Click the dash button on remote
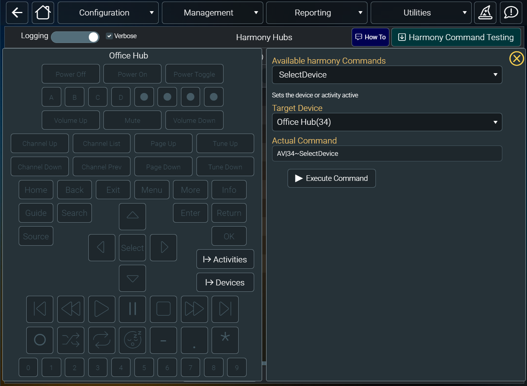This screenshot has width=527, height=386. [x=163, y=340]
